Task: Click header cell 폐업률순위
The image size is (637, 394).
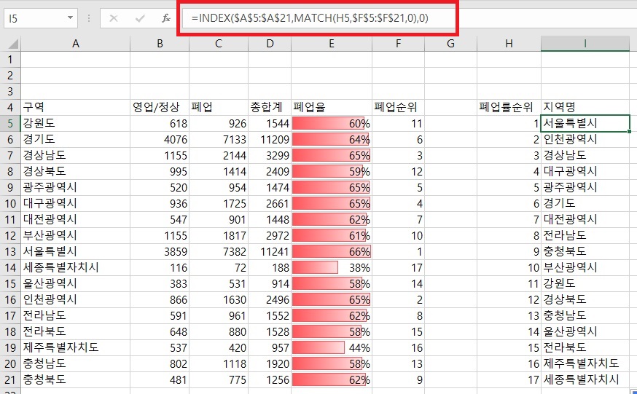Action: (509, 108)
